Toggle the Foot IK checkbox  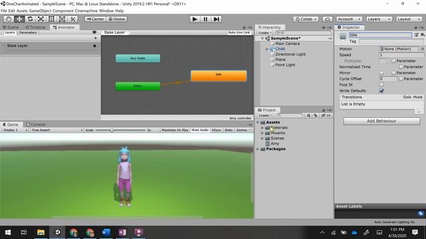pos(381,85)
